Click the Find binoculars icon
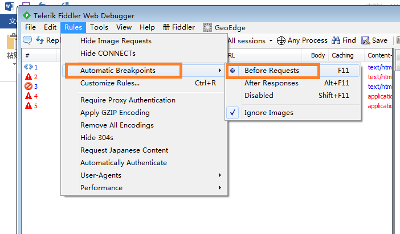 click(336, 40)
